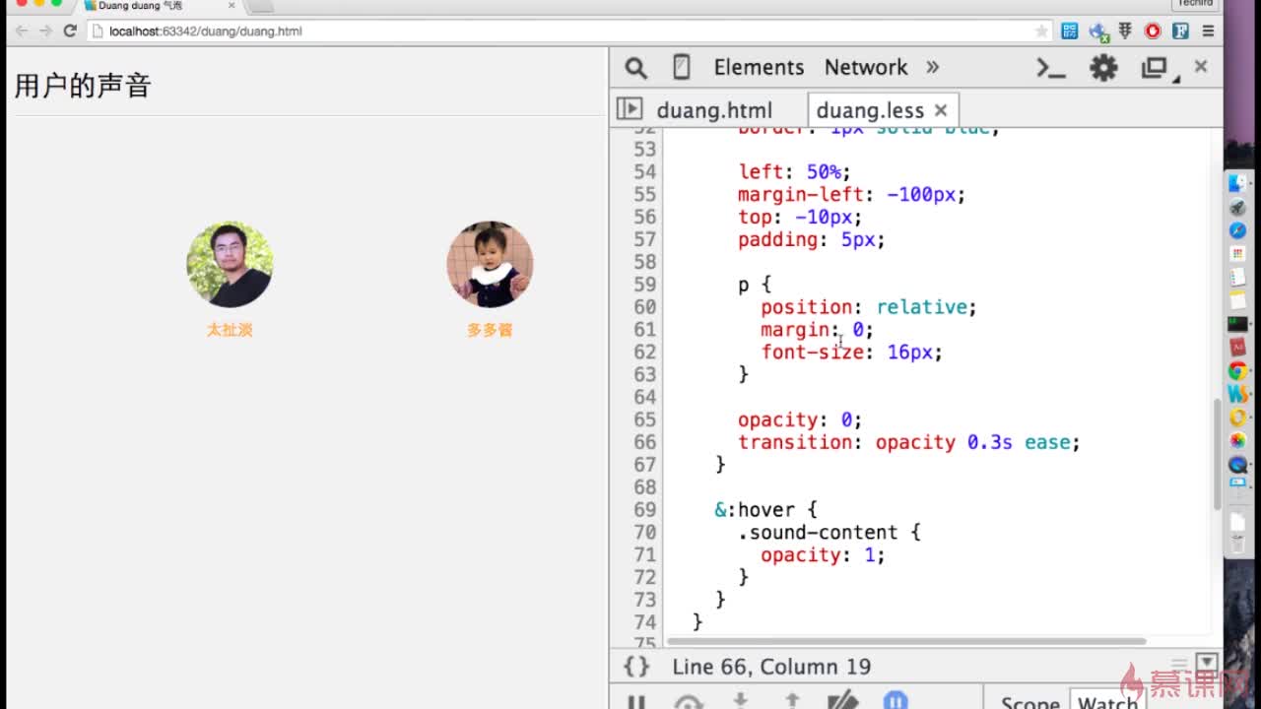The width and height of the screenshot is (1261, 709).
Task: Go back with browser back arrow
Action: 22,31
